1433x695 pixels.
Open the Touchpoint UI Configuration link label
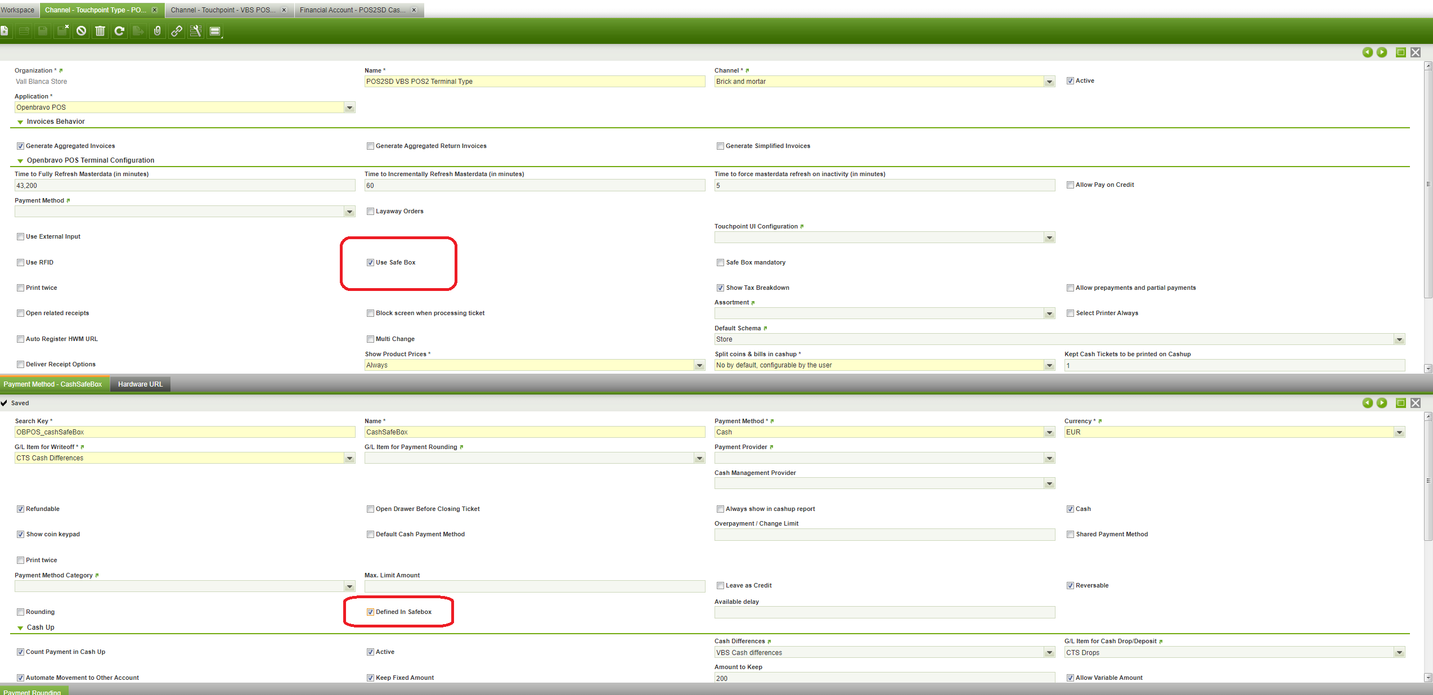(x=756, y=226)
